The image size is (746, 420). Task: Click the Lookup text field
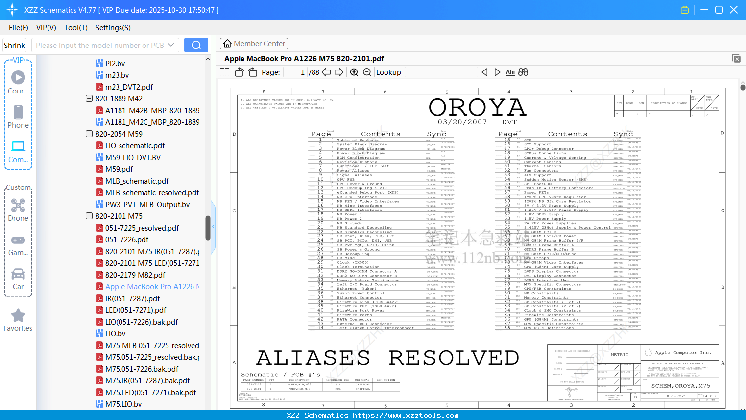pyautogui.click(x=441, y=72)
